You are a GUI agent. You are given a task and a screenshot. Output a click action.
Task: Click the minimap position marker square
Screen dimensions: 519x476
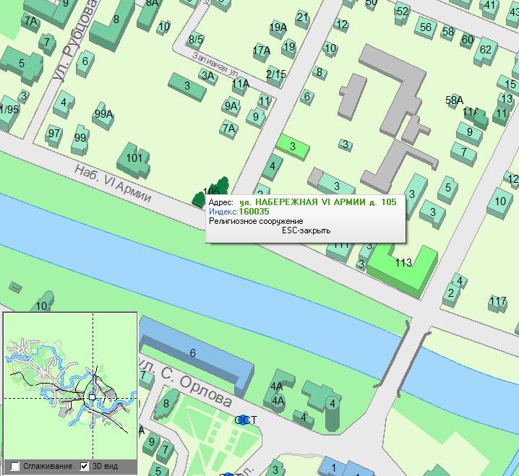click(92, 397)
